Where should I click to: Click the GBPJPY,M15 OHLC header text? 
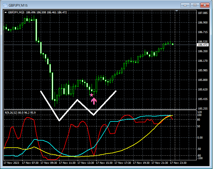[37, 12]
